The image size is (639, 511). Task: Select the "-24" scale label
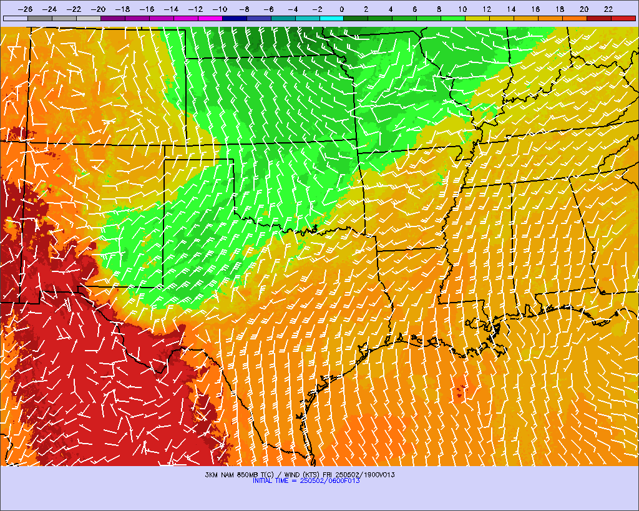(49, 9)
